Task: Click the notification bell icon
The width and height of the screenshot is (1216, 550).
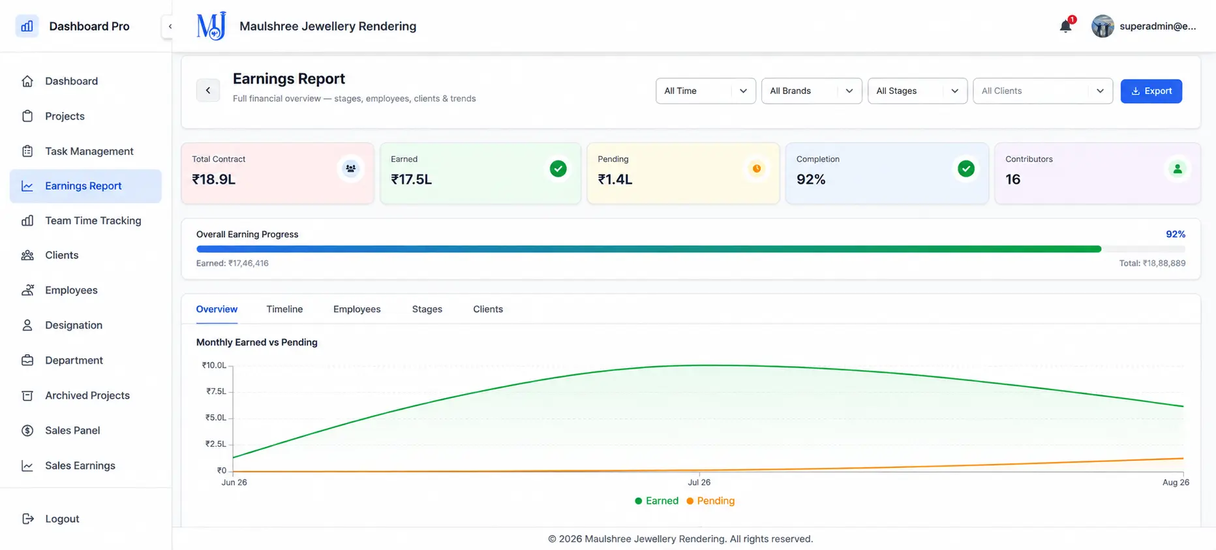Action: tap(1065, 26)
